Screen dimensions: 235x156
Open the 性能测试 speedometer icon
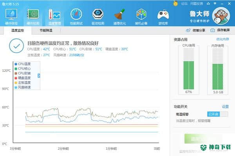click(x=76, y=14)
